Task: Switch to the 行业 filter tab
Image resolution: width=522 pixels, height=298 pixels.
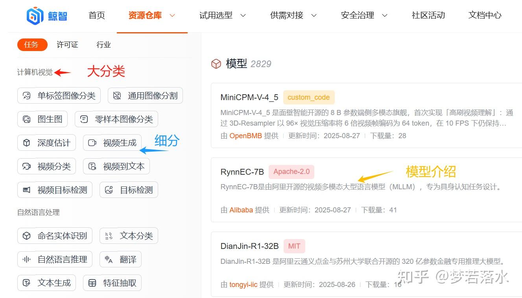Action: point(103,45)
